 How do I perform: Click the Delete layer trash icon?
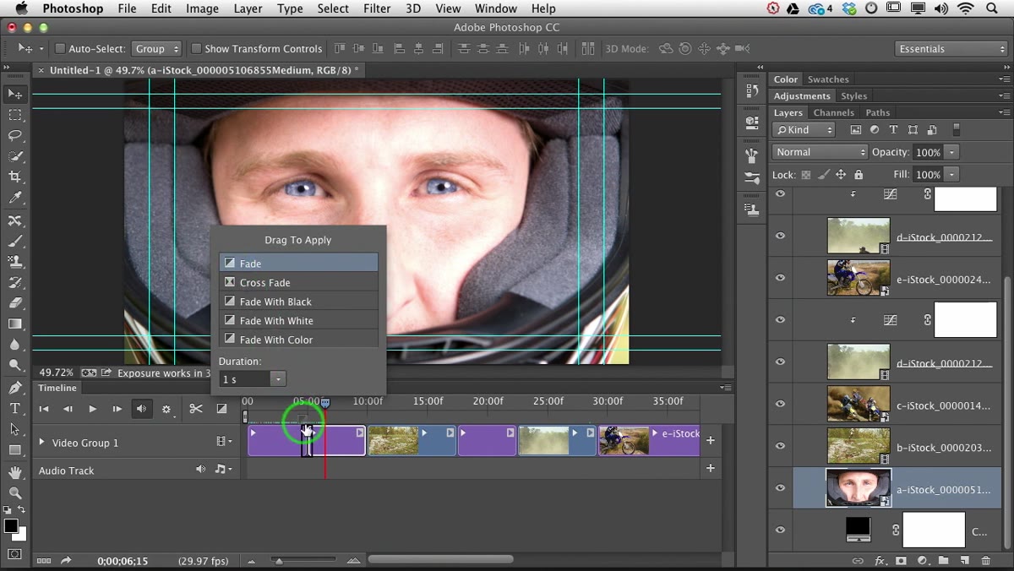pos(985,560)
